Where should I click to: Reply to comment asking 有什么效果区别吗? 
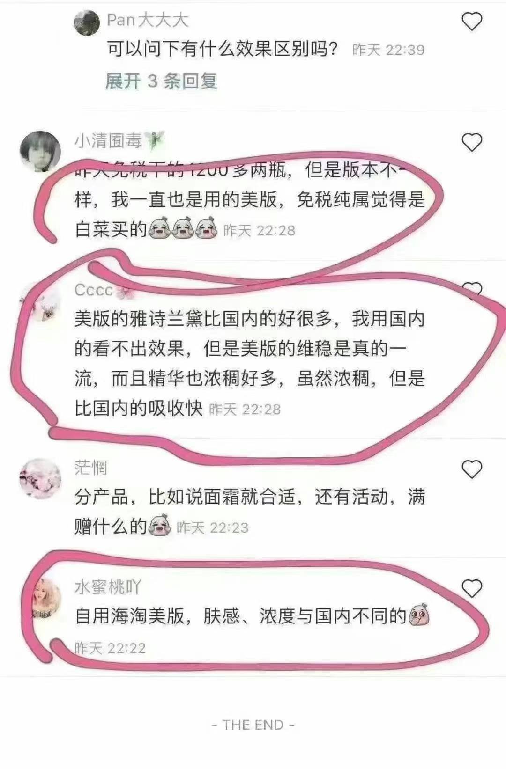click(223, 49)
